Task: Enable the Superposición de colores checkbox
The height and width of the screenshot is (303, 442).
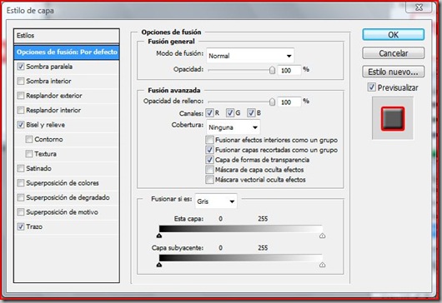Action: [21, 183]
